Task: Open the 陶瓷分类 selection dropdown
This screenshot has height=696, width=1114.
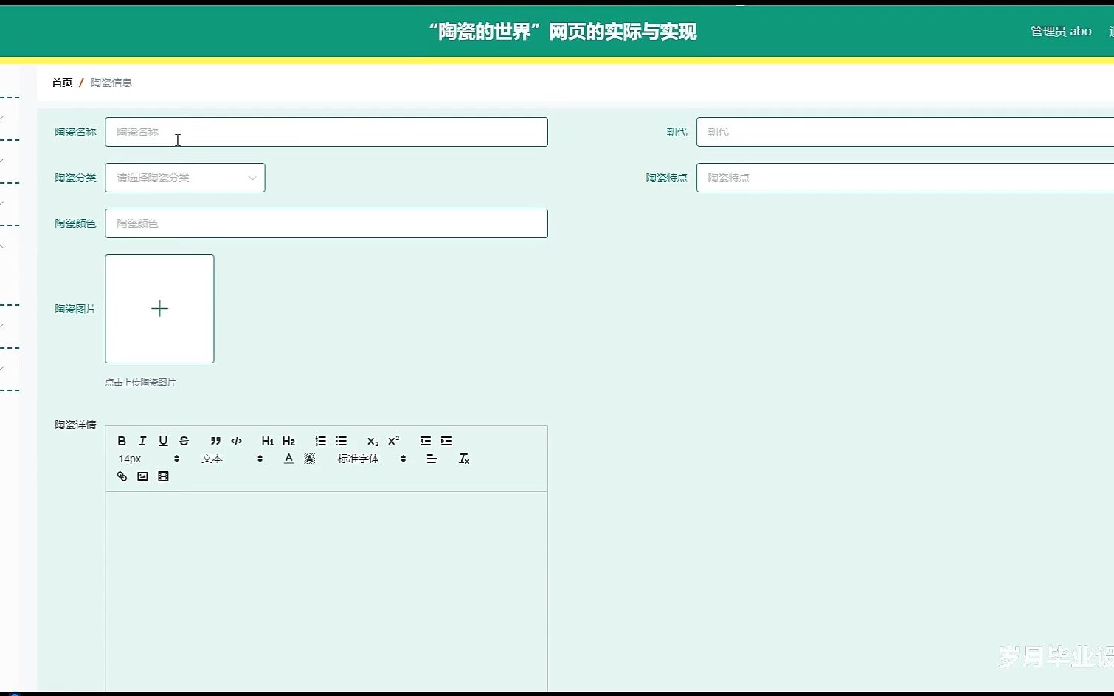Action: [x=184, y=178]
